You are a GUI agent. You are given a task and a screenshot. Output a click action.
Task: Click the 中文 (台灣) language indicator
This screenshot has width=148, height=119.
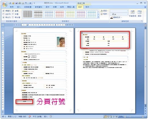[37, 117]
